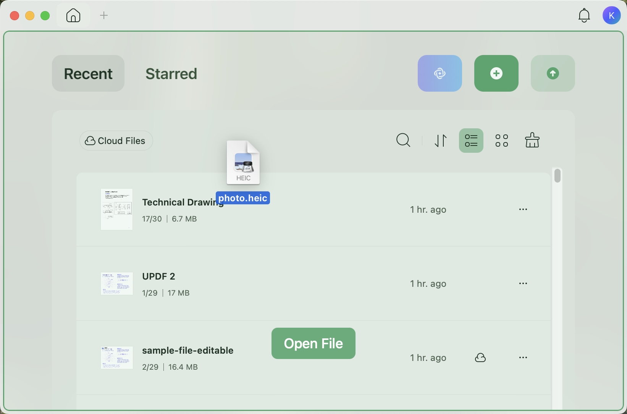Open the sample-file-editable thumbnail

click(116, 357)
